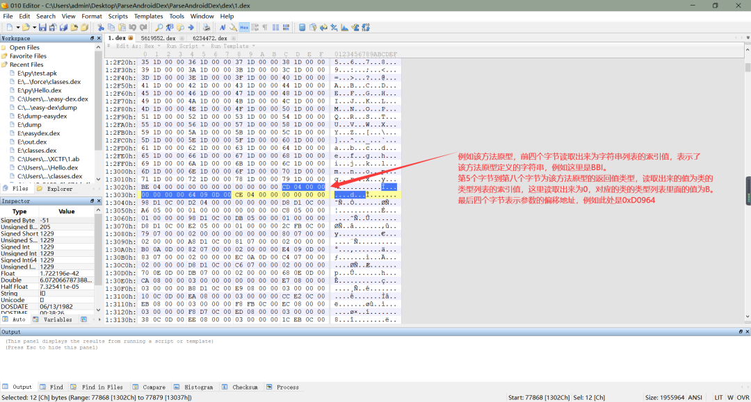The width and height of the screenshot is (751, 402).
Task: Switch to the Auto tab in Inspector
Action: [15, 320]
